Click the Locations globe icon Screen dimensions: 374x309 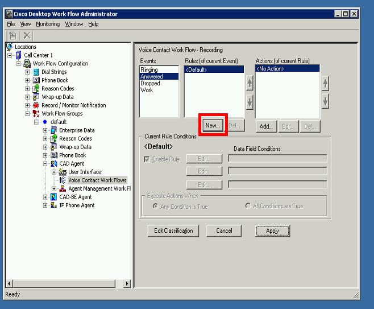coord(10,46)
